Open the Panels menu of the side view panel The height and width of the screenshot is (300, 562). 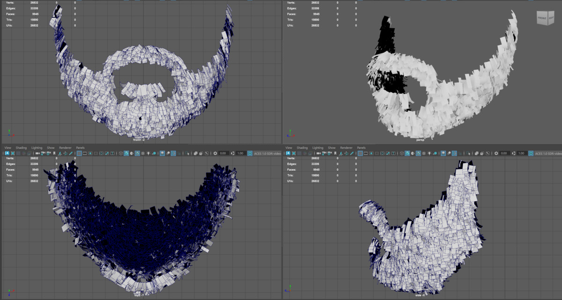pos(361,147)
